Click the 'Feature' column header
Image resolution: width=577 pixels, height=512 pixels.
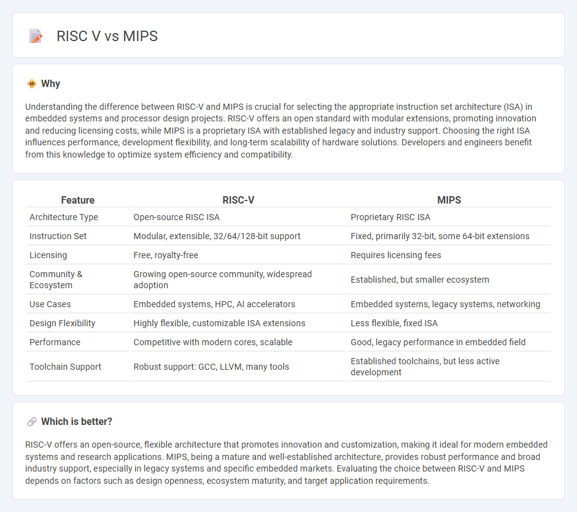tap(77, 200)
